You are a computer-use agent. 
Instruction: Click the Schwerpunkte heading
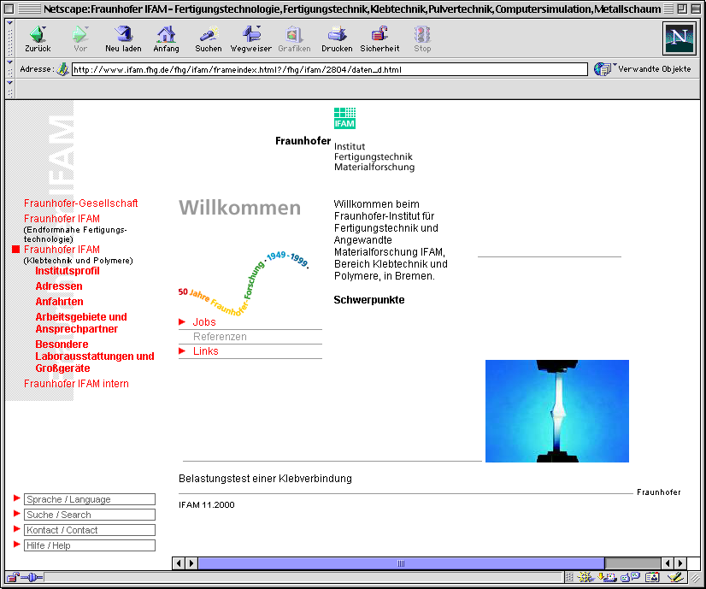click(x=368, y=299)
